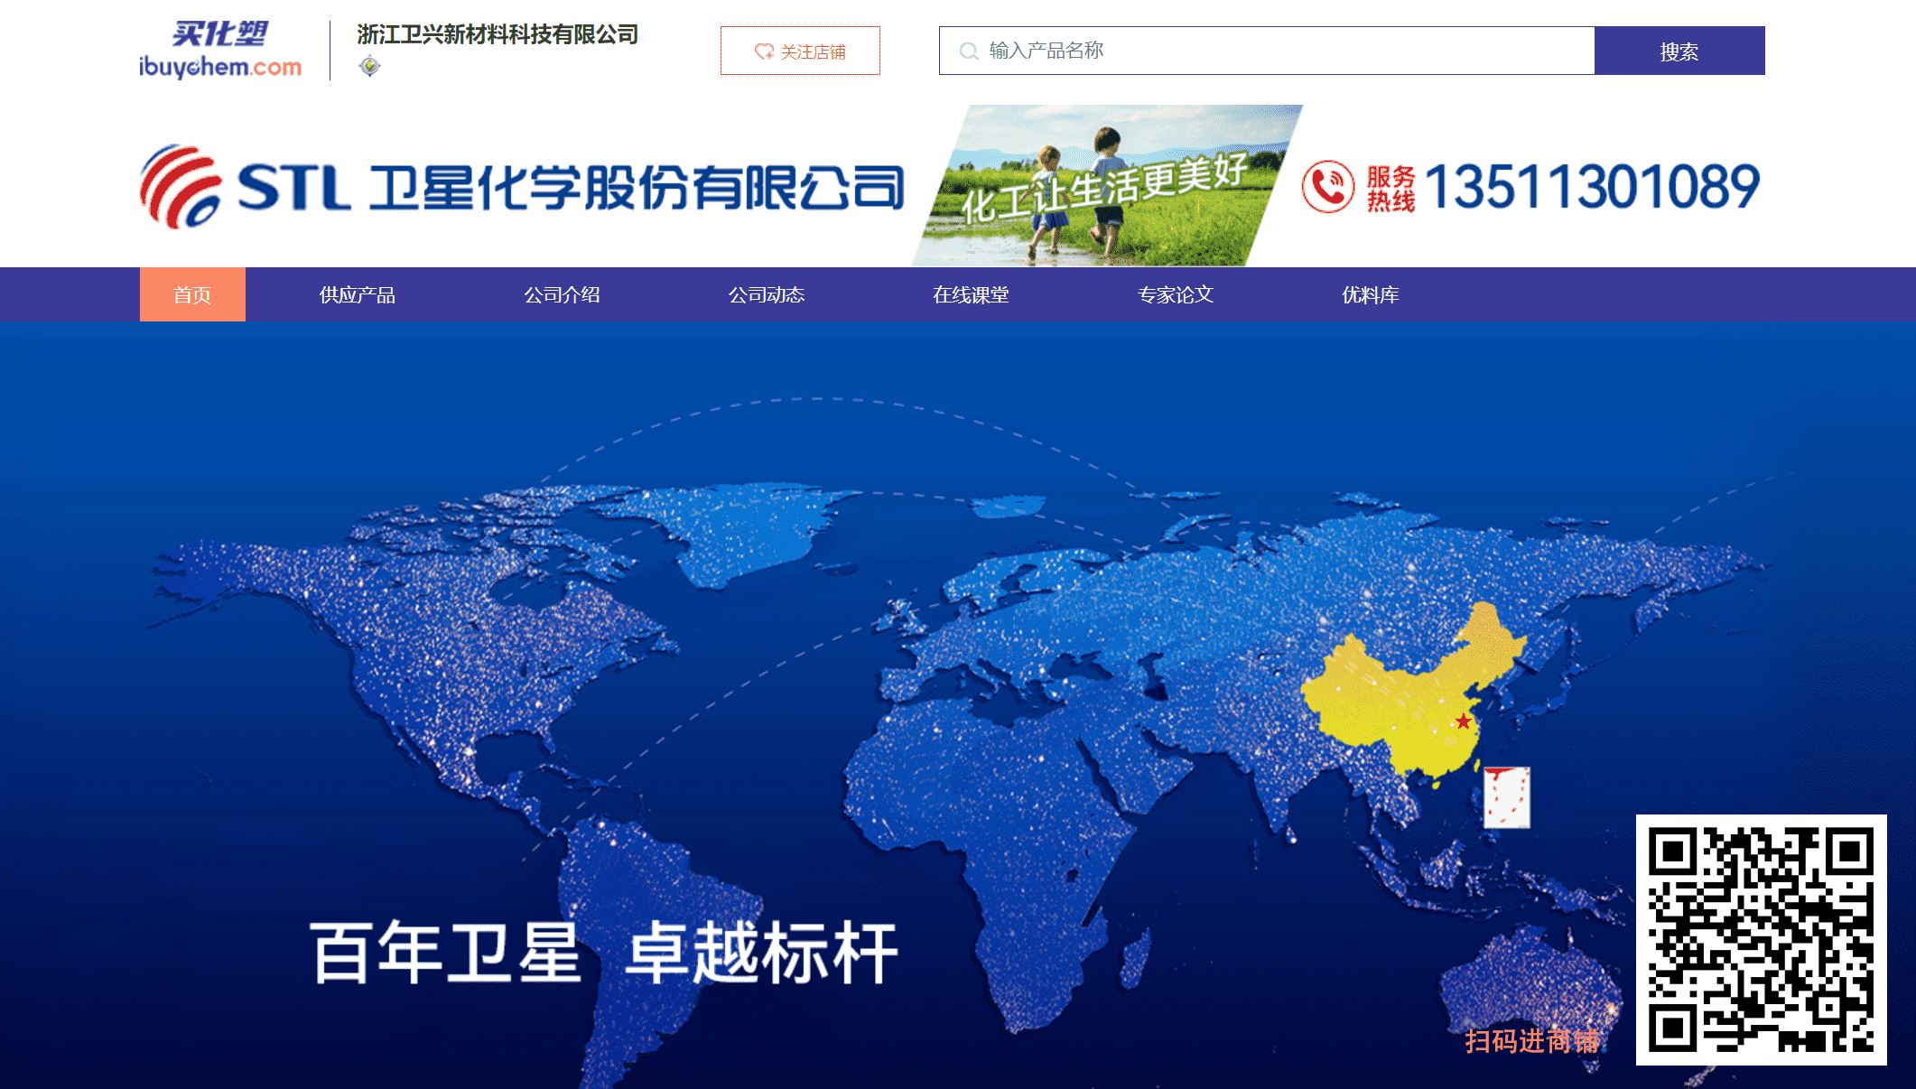Open 在线课堂 navigation item
Viewport: 1916px width, 1089px height.
[971, 294]
